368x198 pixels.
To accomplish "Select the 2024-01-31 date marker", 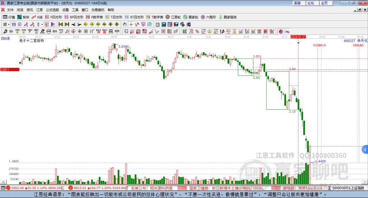I will coord(298,37).
